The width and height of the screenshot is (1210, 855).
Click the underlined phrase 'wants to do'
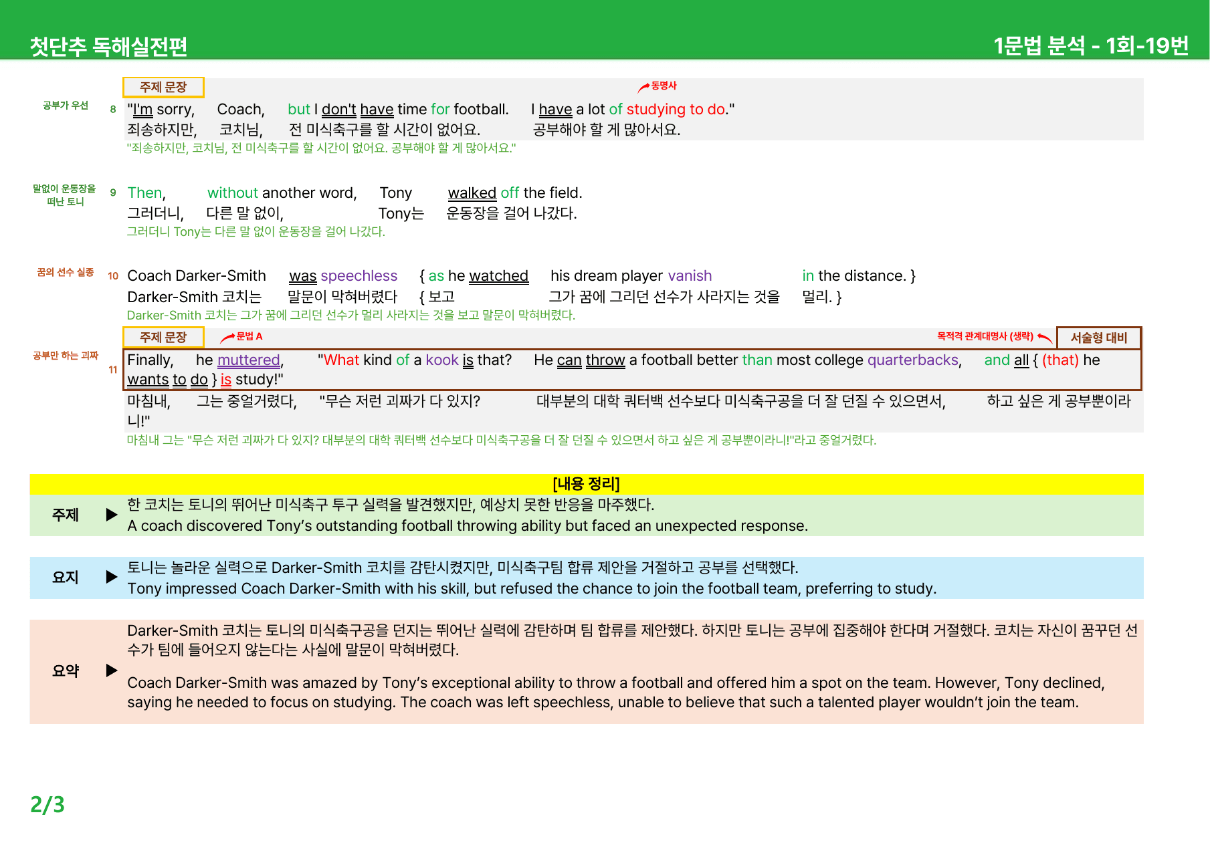coord(167,379)
